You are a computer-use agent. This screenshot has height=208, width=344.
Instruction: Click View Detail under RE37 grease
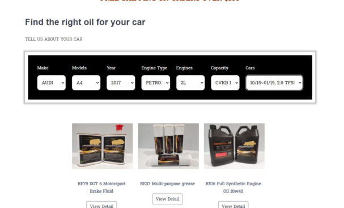(167, 199)
